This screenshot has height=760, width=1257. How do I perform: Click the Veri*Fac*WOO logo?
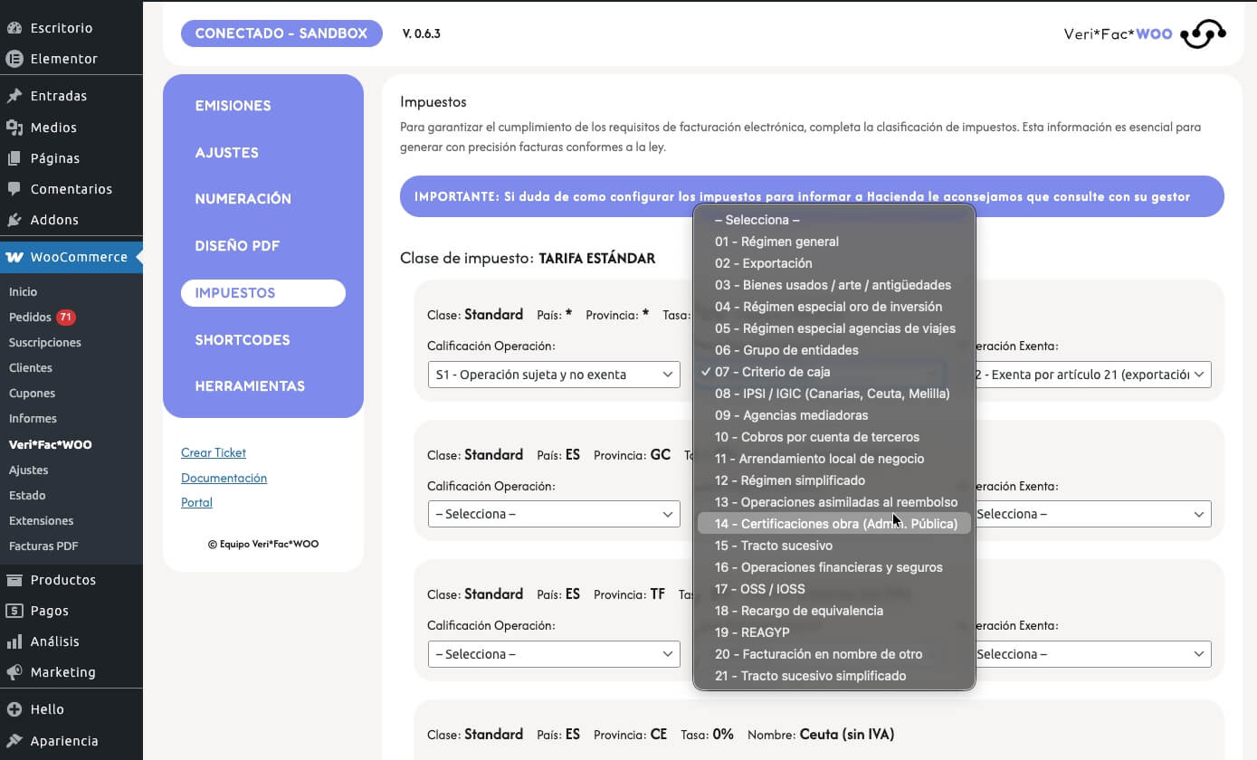point(1145,34)
